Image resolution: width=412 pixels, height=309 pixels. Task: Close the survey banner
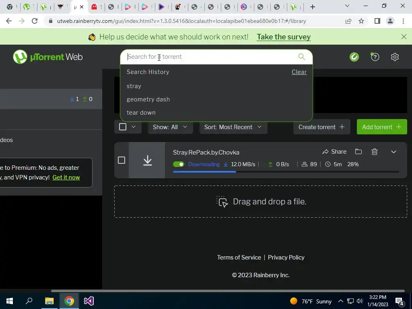tap(404, 37)
